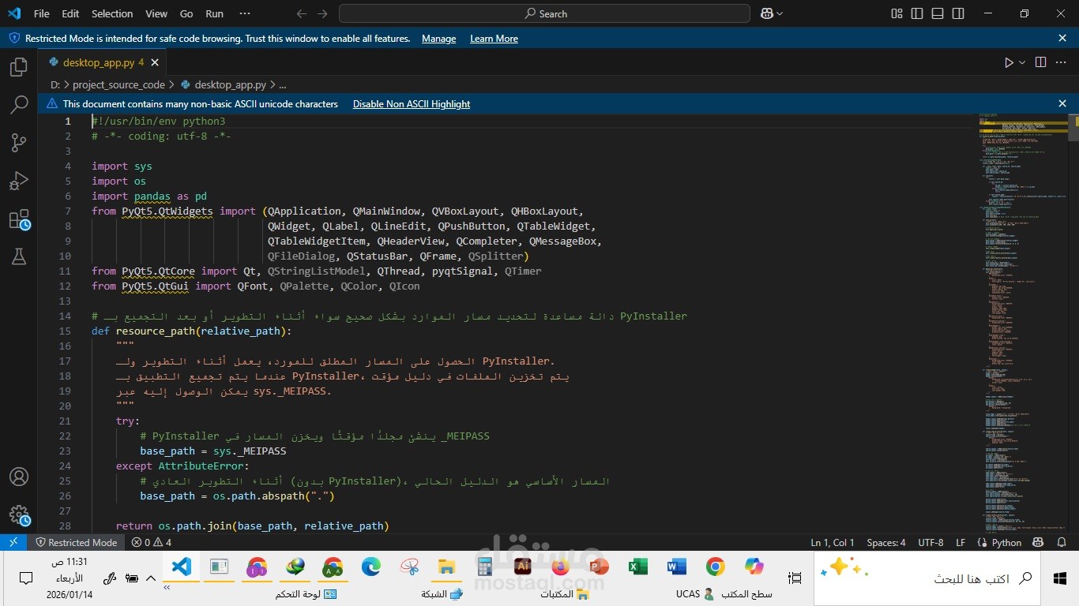This screenshot has width=1079, height=606.
Task: Show hidden system tray icons chevron
Action: coord(151,578)
